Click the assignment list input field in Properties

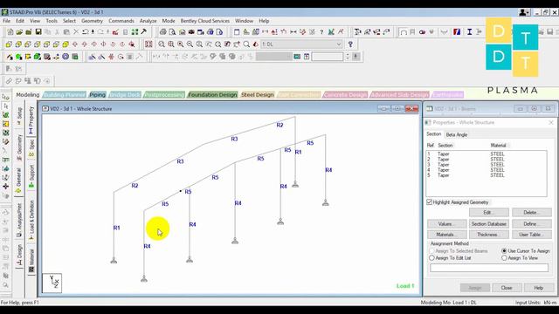489,268
